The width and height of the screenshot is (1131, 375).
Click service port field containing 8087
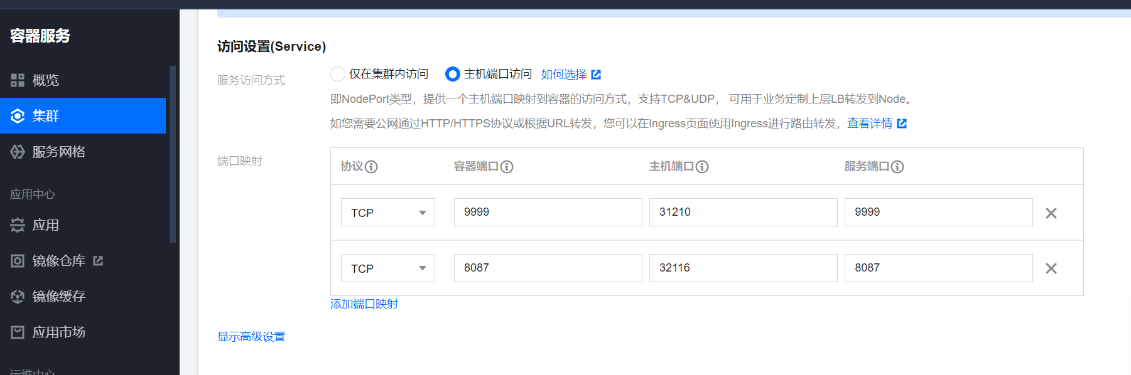point(939,268)
